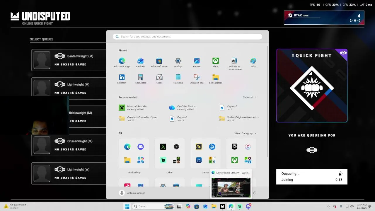Open OBS Studio in the Other group
This screenshot has width=375, height=211.
click(176, 147)
